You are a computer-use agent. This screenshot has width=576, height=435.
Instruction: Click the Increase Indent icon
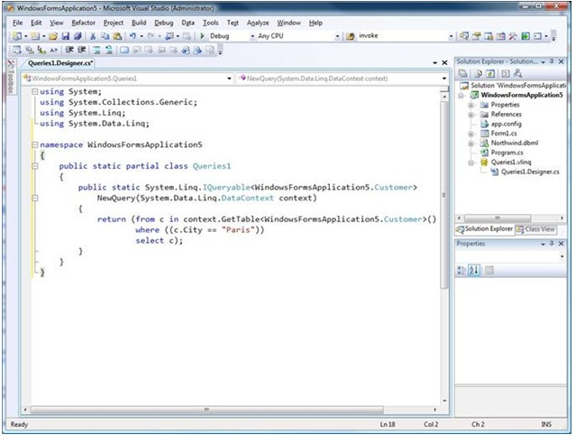[81, 50]
